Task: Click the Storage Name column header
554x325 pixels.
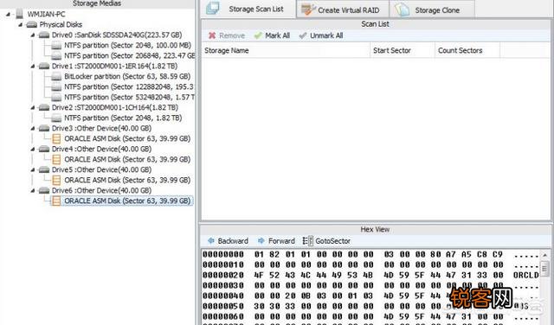Action: coord(286,50)
